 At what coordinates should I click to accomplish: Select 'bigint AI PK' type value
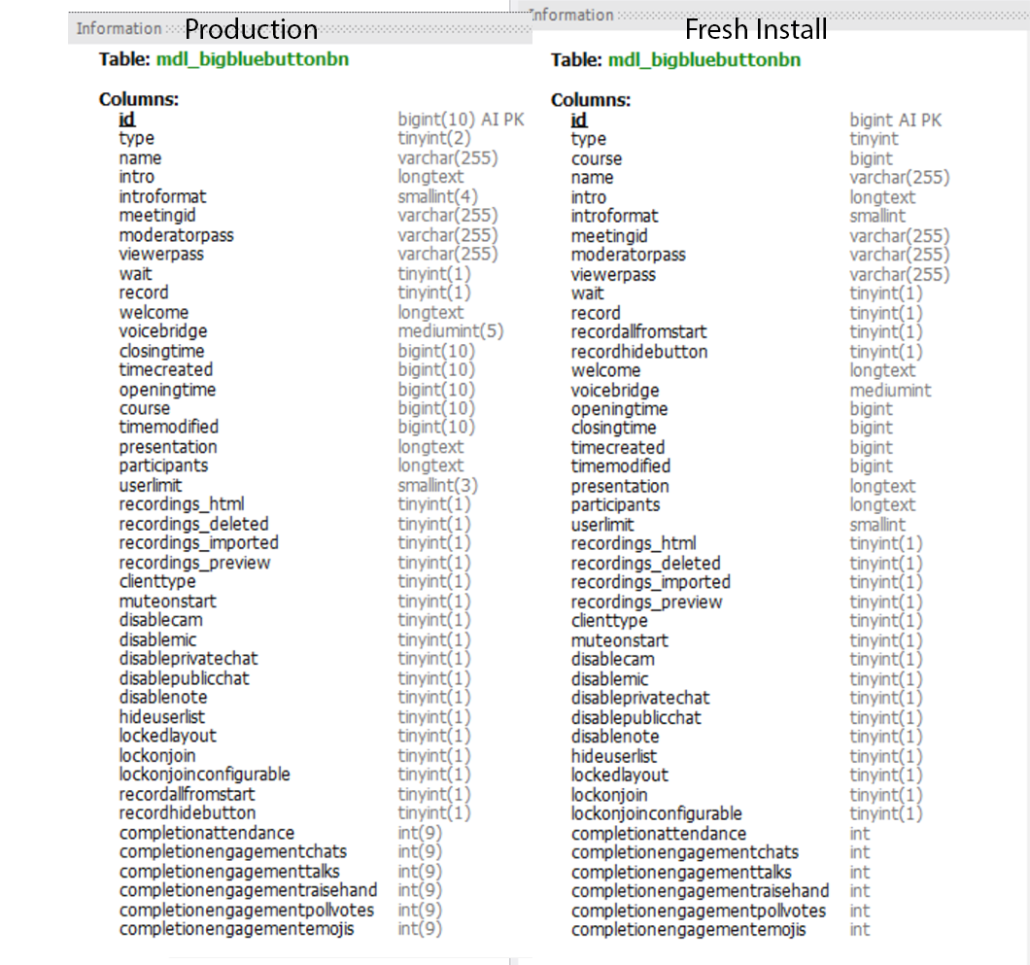pyautogui.click(x=895, y=121)
